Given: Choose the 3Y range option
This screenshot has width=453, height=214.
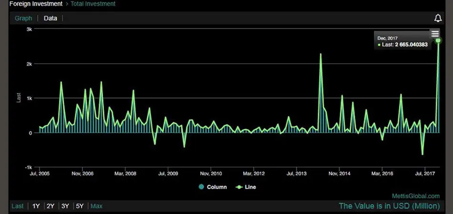Looking at the screenshot, I should [x=65, y=206].
